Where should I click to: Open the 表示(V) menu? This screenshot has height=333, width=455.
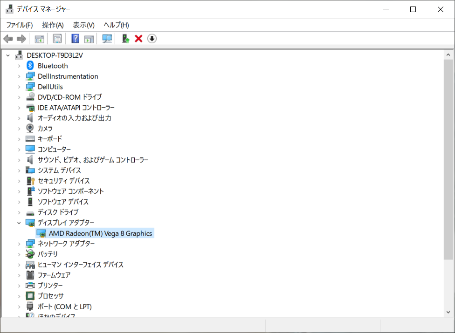tap(83, 25)
